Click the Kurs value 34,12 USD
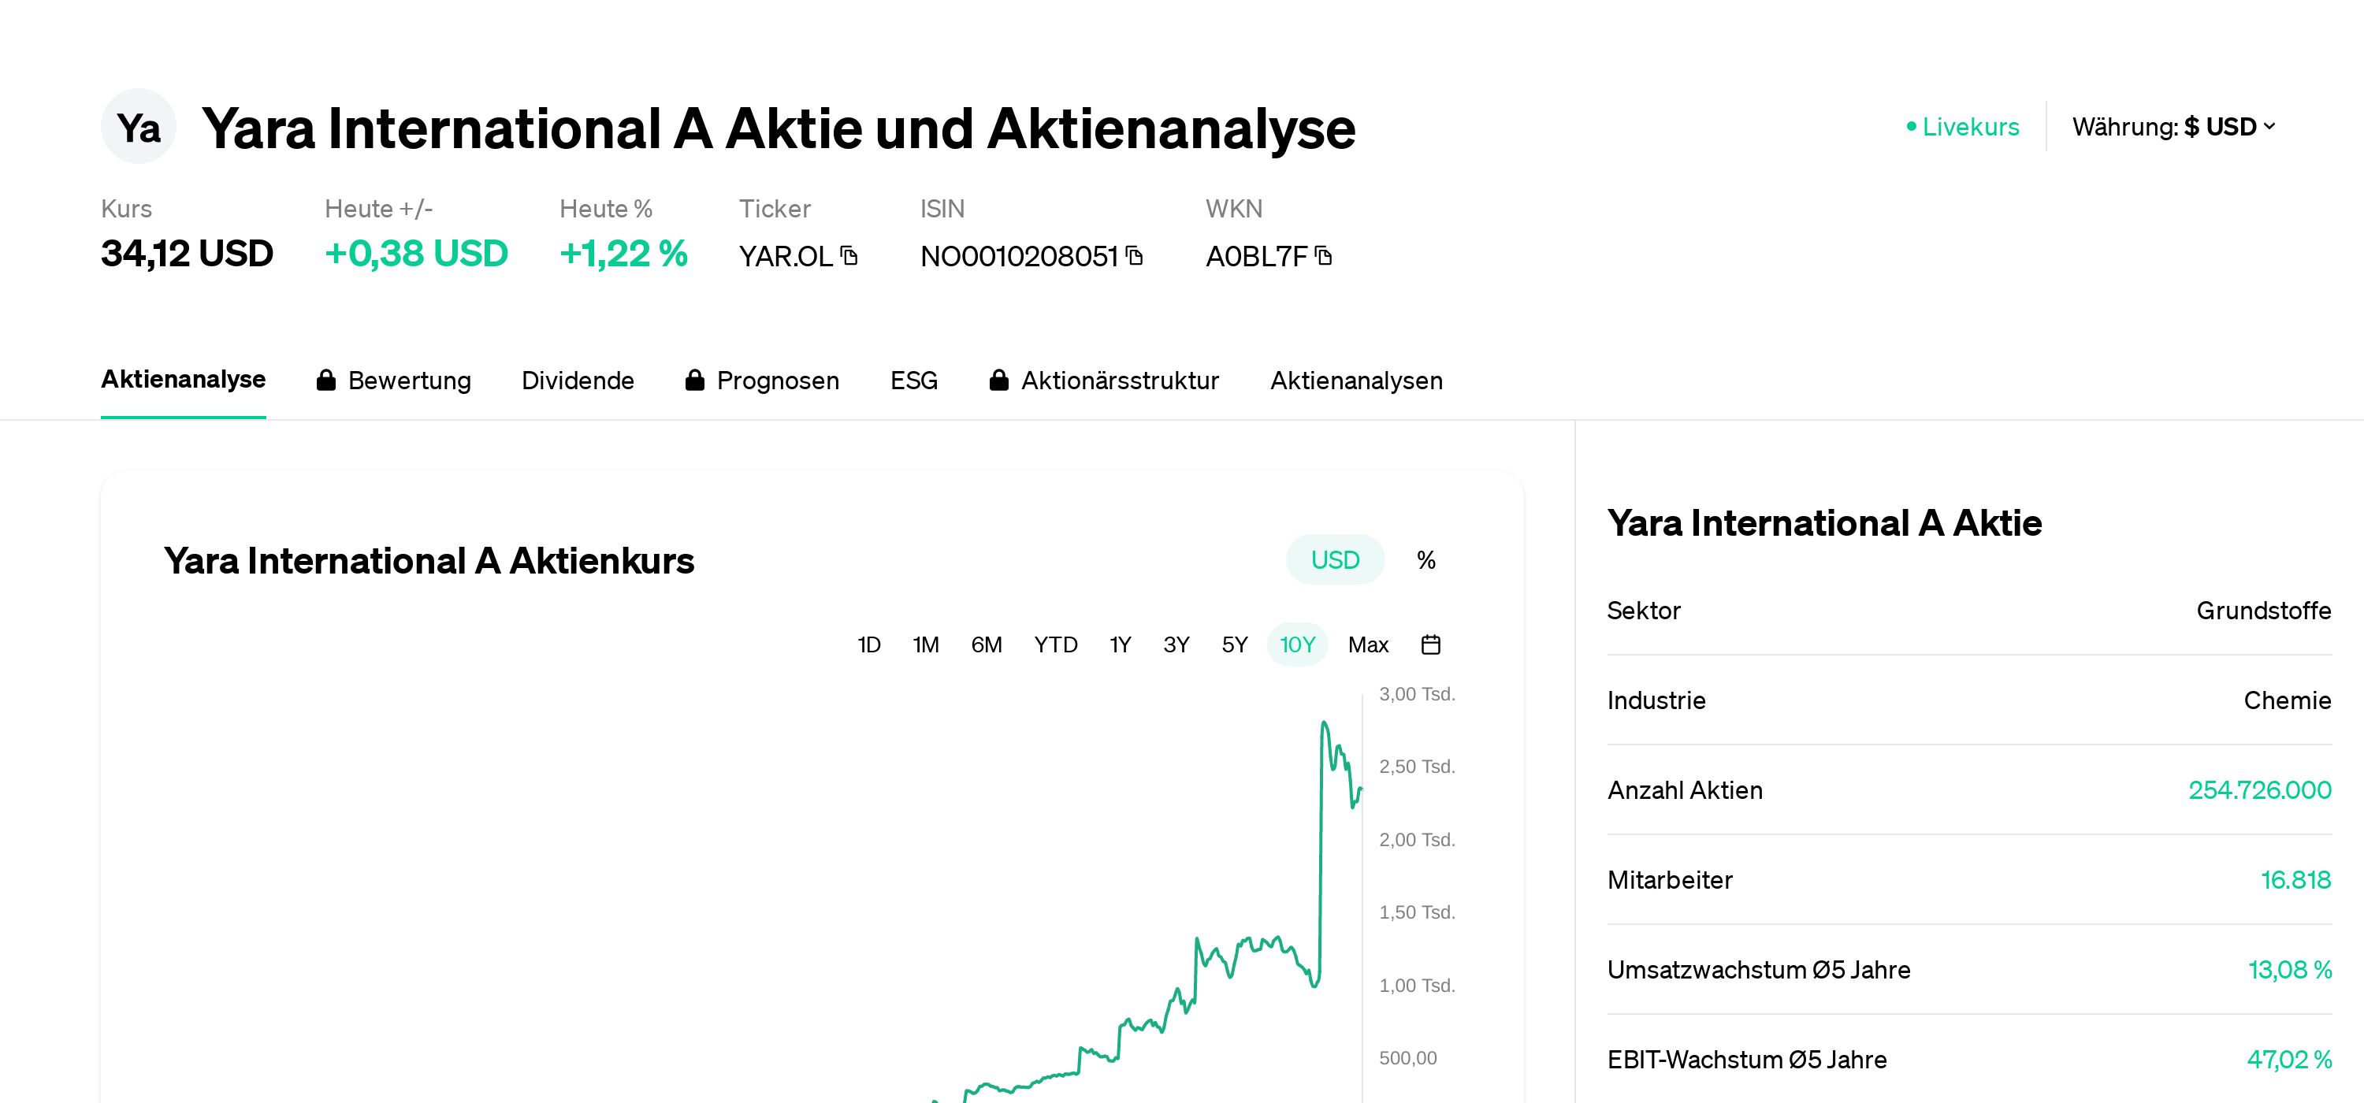The width and height of the screenshot is (2364, 1103). click(x=188, y=253)
